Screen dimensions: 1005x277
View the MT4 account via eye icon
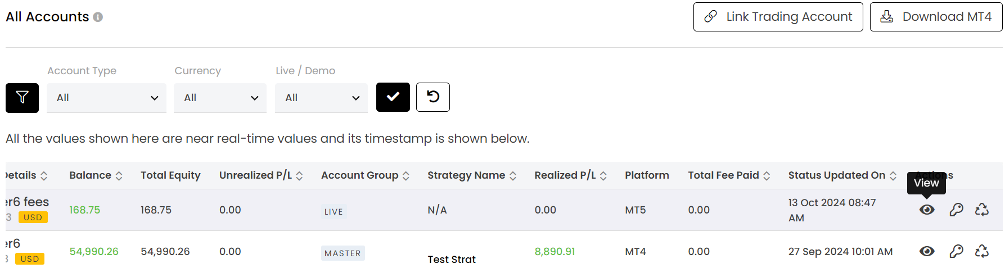[x=927, y=251]
